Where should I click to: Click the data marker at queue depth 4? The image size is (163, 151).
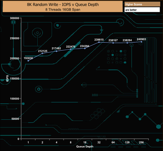56,51
